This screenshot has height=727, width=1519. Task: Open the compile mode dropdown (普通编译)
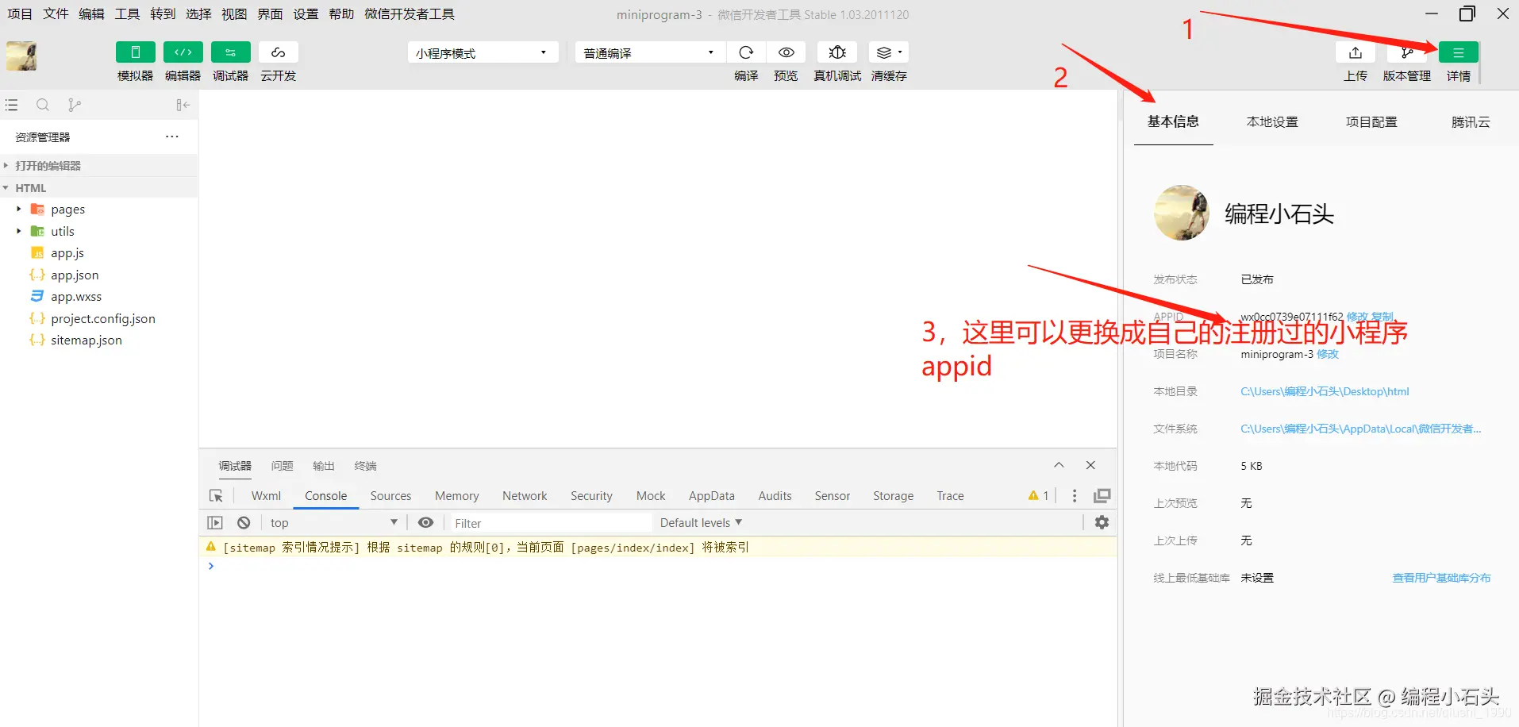649,53
